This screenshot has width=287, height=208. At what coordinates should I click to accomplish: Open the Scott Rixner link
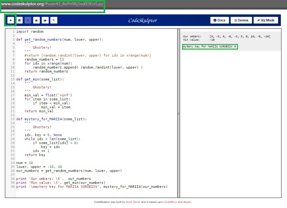(133, 202)
